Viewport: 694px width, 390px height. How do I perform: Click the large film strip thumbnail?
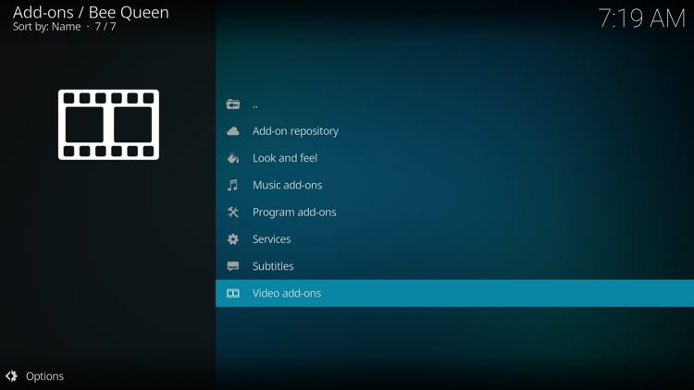pyautogui.click(x=108, y=125)
